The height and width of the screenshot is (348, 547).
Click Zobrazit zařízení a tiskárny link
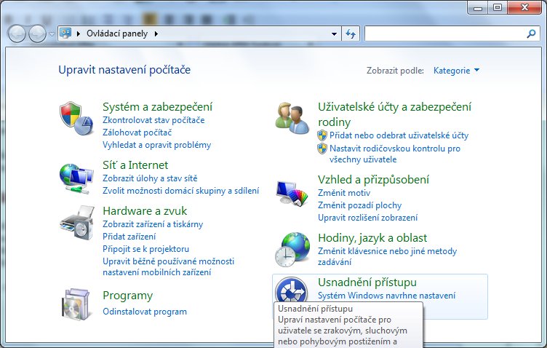click(x=153, y=224)
